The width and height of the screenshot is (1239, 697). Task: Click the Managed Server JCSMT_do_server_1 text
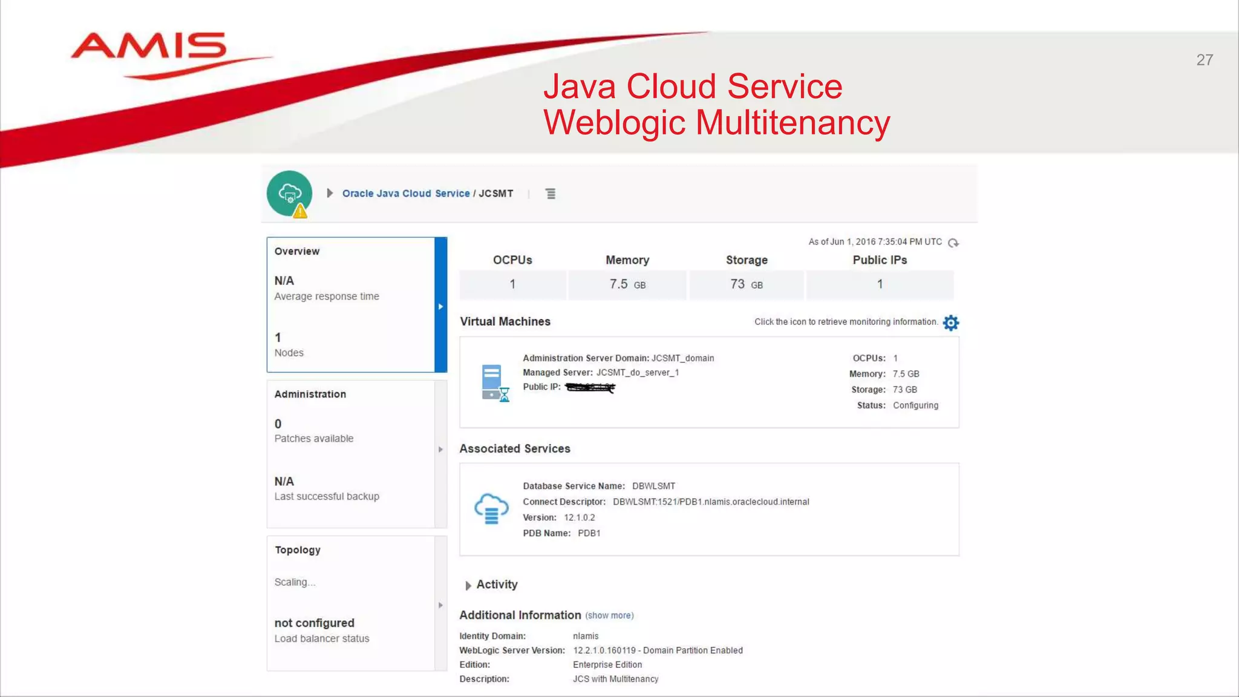point(601,373)
